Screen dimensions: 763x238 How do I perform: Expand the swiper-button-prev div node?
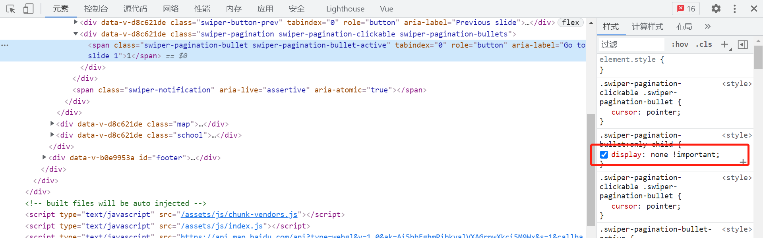point(76,22)
